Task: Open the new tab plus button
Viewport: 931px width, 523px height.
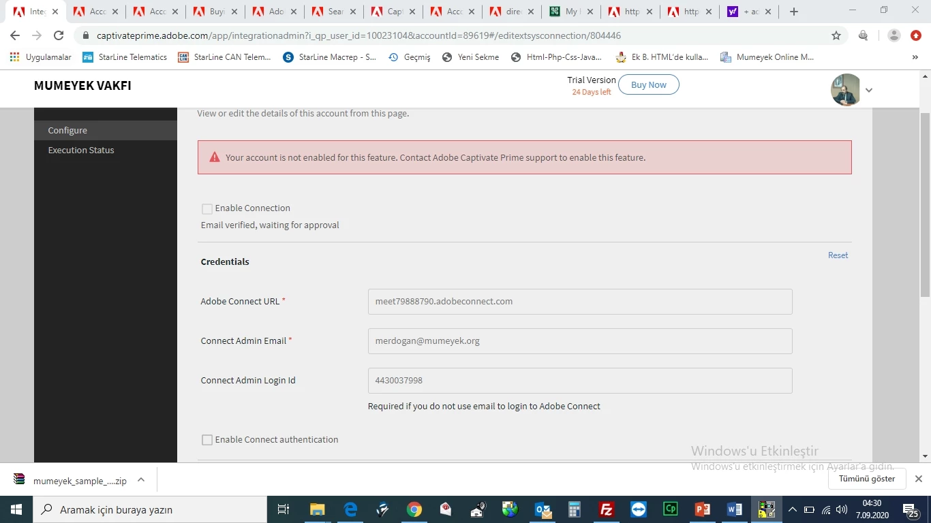Action: pyautogui.click(x=793, y=12)
